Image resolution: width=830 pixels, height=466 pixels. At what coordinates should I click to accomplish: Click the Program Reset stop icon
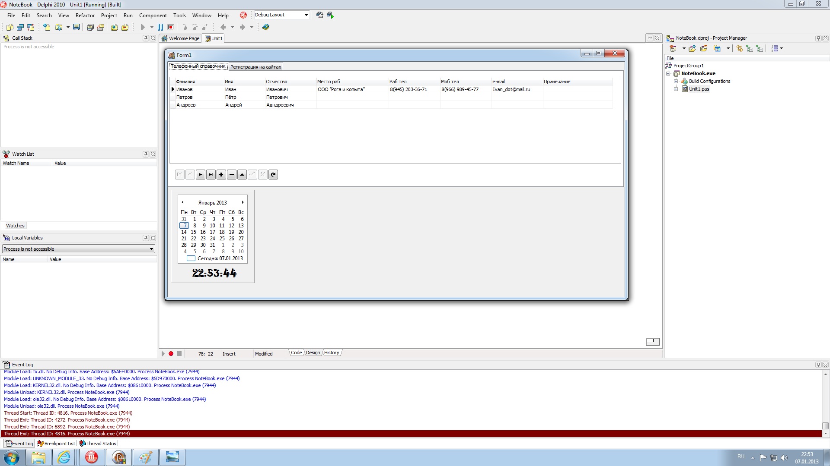click(x=171, y=27)
